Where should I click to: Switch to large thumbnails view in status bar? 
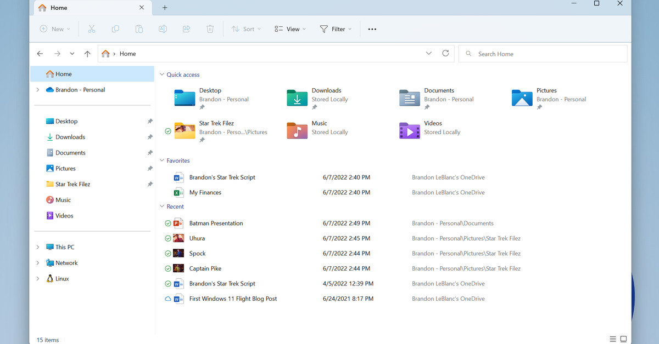pos(623,340)
